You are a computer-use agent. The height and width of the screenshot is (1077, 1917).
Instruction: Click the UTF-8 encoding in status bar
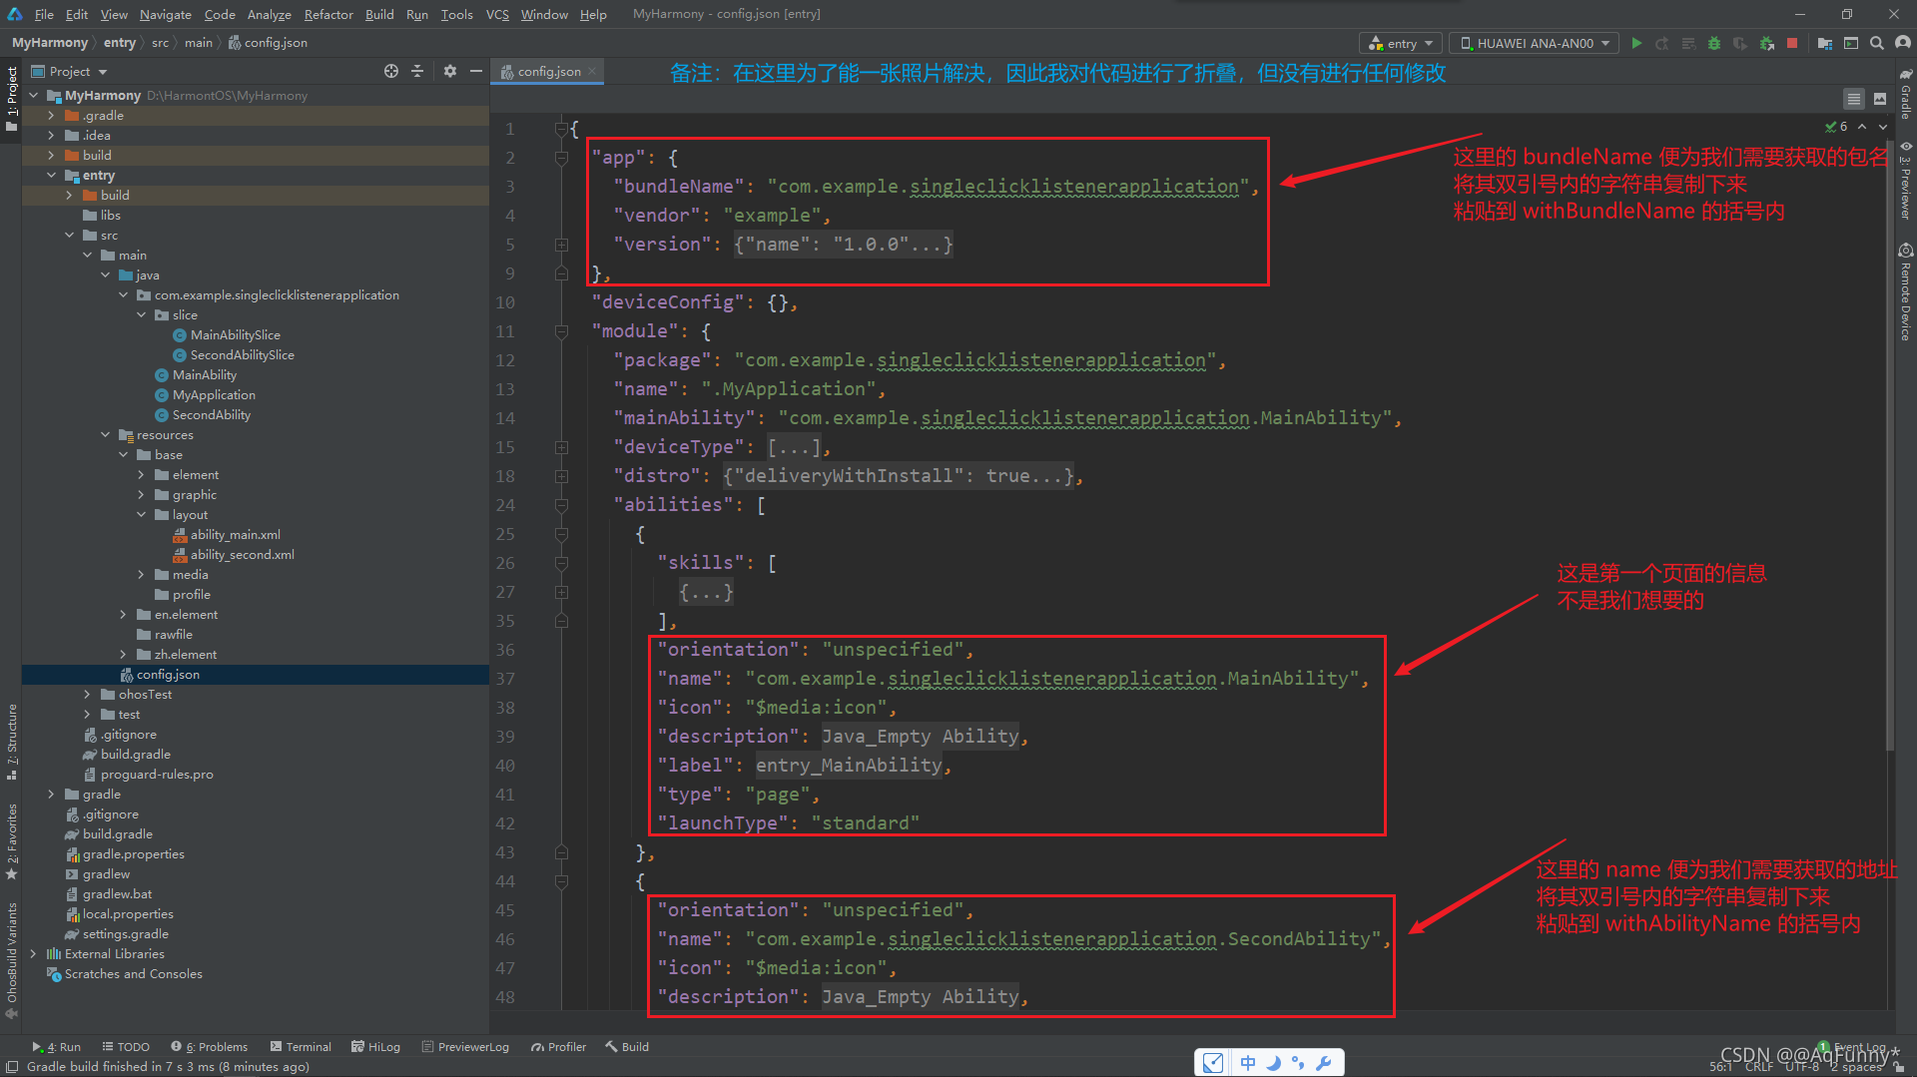(1802, 1067)
